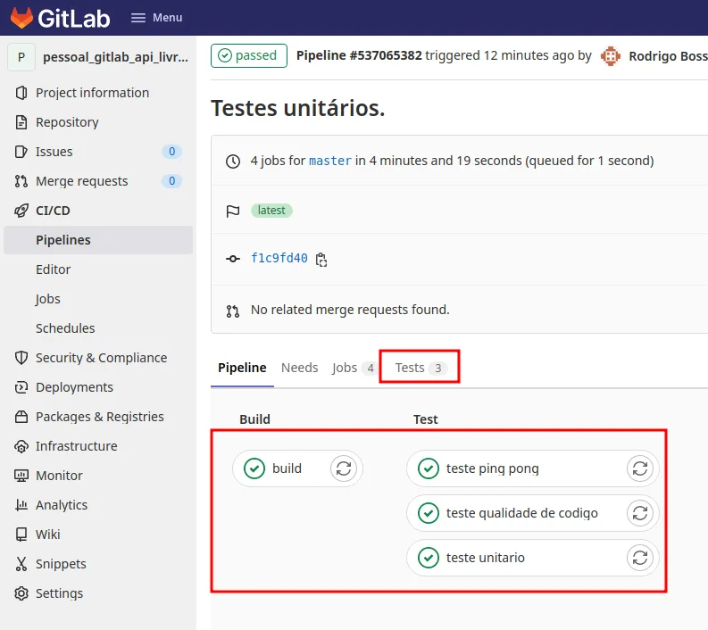The height and width of the screenshot is (630, 708).
Task: Click the Merge requests icon in sidebar
Action: [21, 181]
